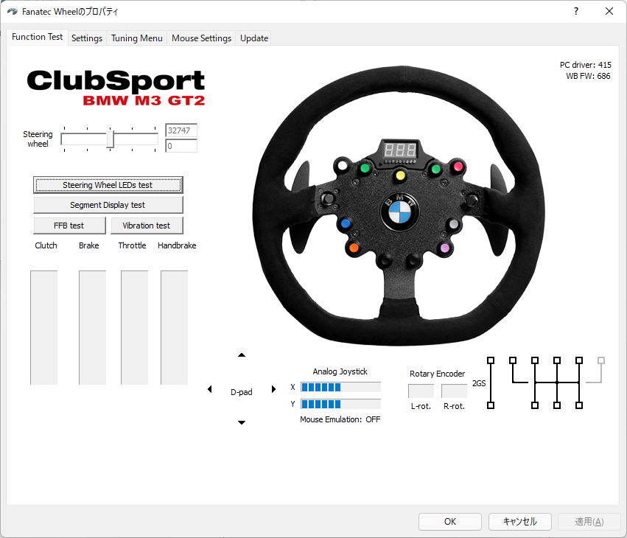The height and width of the screenshot is (538, 627).
Task: Run the Steering Wheel LEDs test
Action: coord(108,185)
